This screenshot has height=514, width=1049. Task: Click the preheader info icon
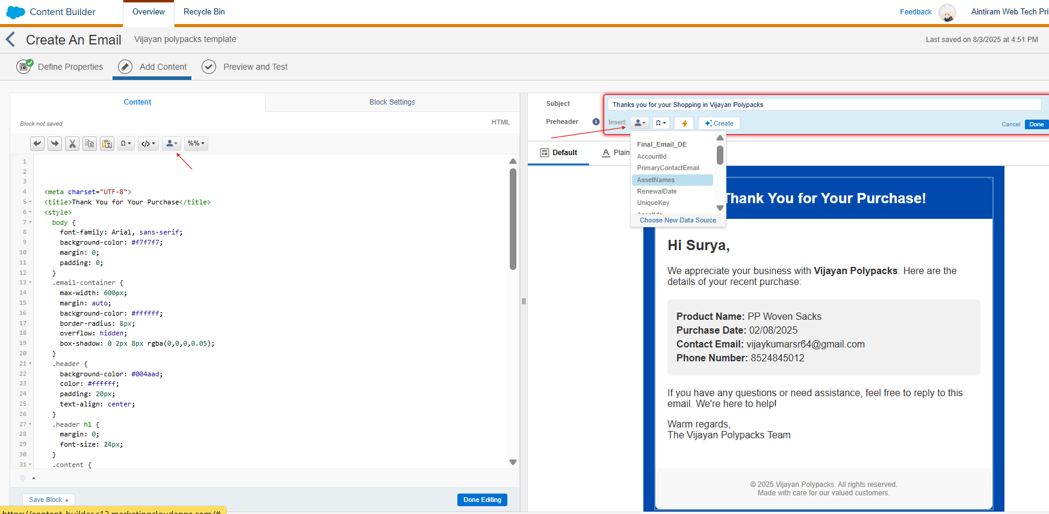[x=596, y=121]
